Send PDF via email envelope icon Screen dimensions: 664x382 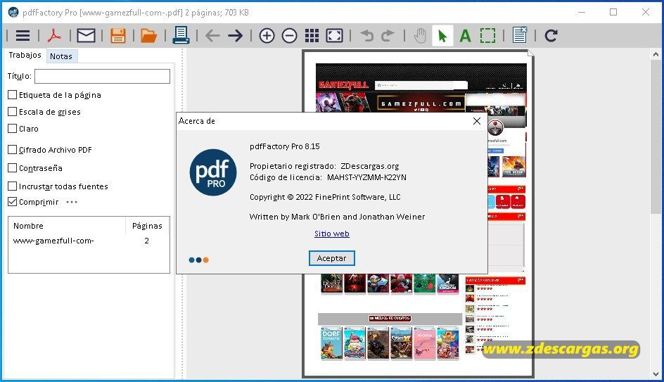[86, 36]
